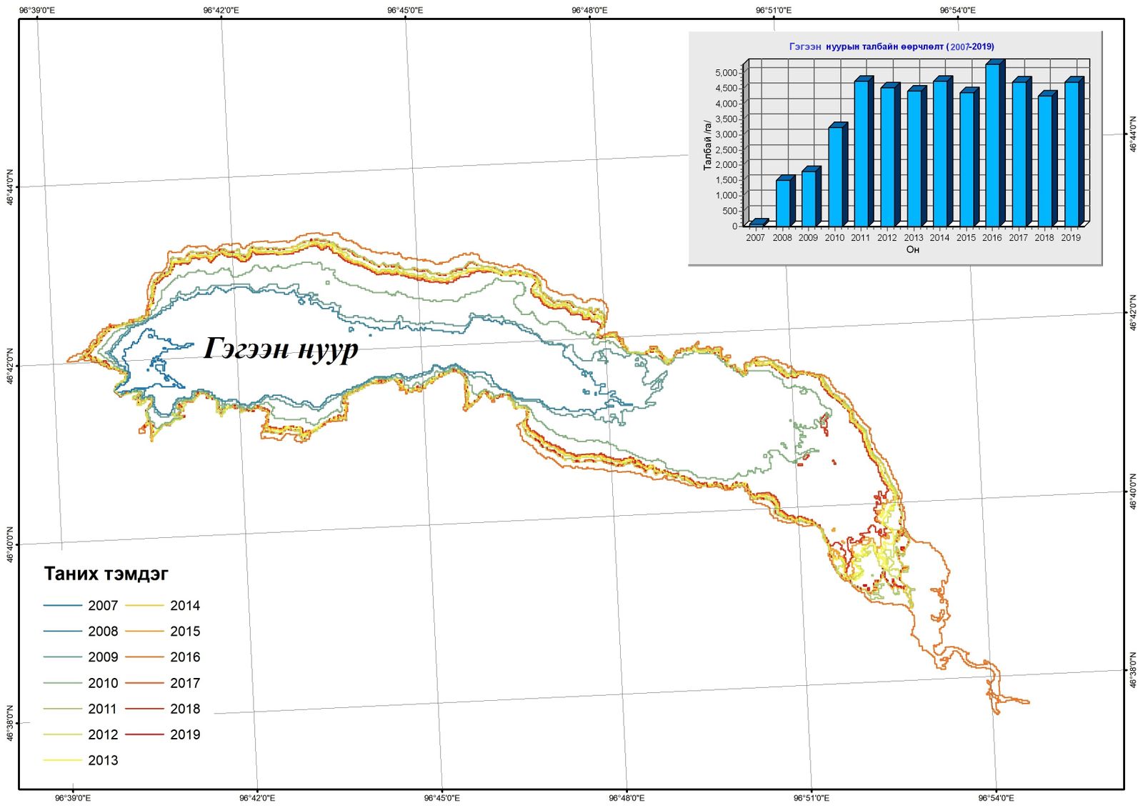Click the 96°45'0"E top longitude label
Viewport: 1143px width, 808px height.
pyautogui.click(x=405, y=10)
